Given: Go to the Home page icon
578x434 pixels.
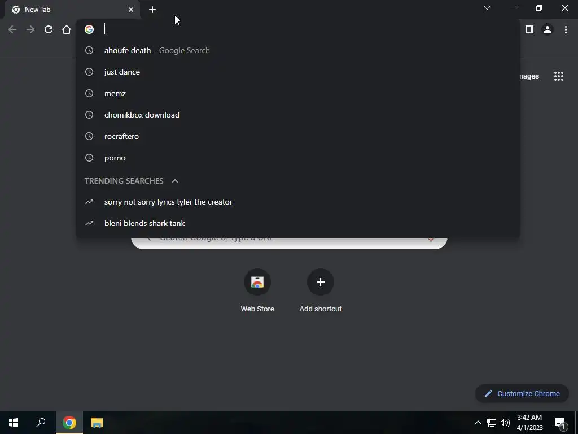Looking at the screenshot, I should coord(67,29).
